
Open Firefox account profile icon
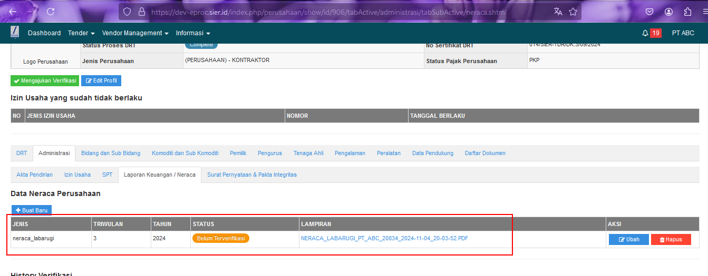coord(668,11)
